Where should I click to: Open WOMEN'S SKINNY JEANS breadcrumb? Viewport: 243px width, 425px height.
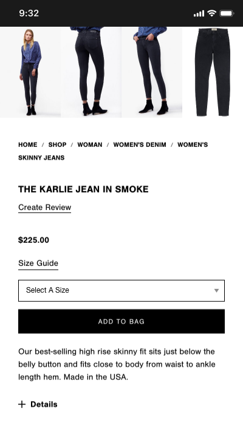(113, 151)
